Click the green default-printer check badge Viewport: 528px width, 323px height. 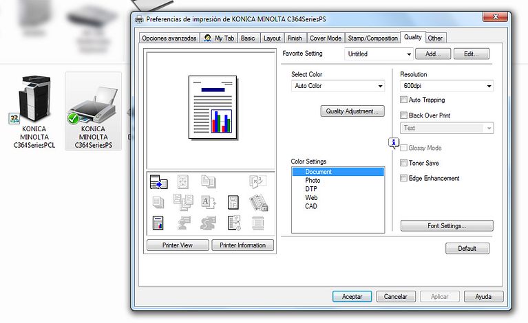pyautogui.click(x=73, y=118)
